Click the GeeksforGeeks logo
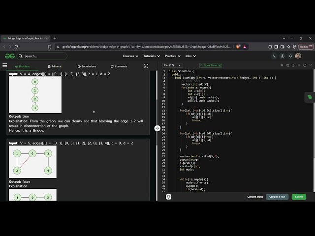This screenshot has width=315, height=236. pos(10,56)
